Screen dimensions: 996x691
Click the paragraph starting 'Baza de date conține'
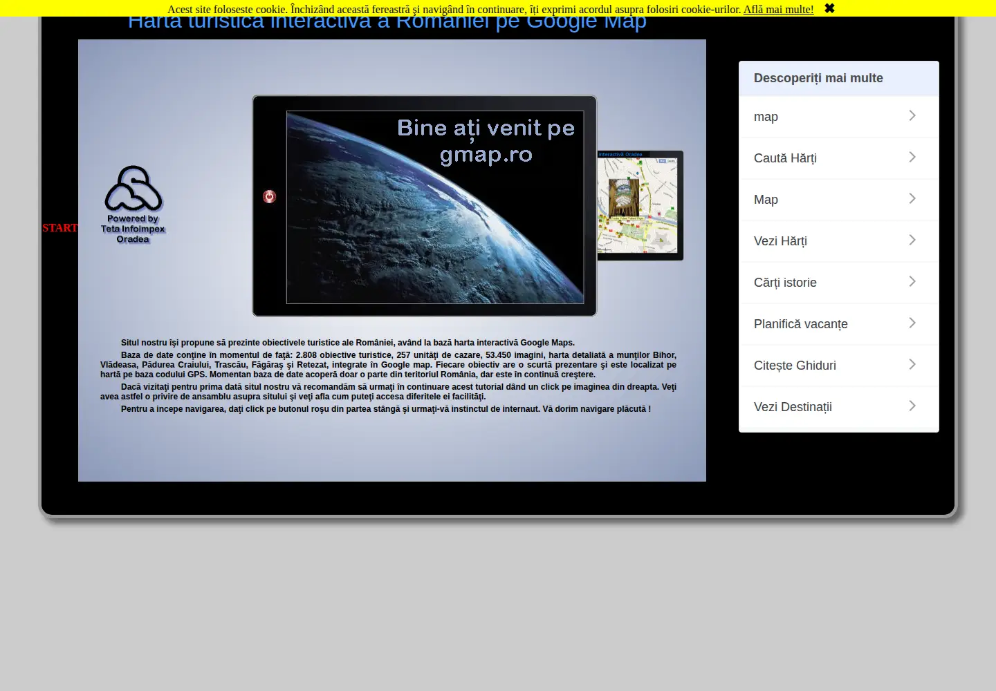[x=388, y=365]
